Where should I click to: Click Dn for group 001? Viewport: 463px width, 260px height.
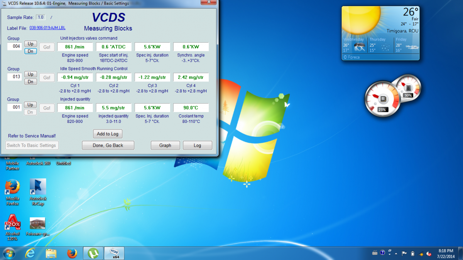(30, 112)
